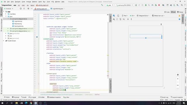Click the blue help question icon in designer
Image resolution: width=187 pixels, height=105 pixels.
tap(179, 19)
